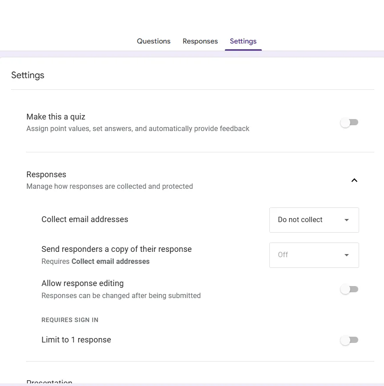Click the Collect email addresses label
The image size is (384, 386).
pyautogui.click(x=85, y=219)
